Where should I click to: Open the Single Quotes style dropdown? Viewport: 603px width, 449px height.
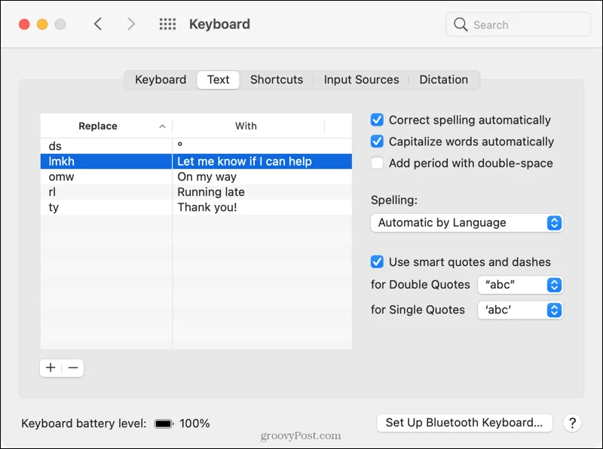click(520, 310)
